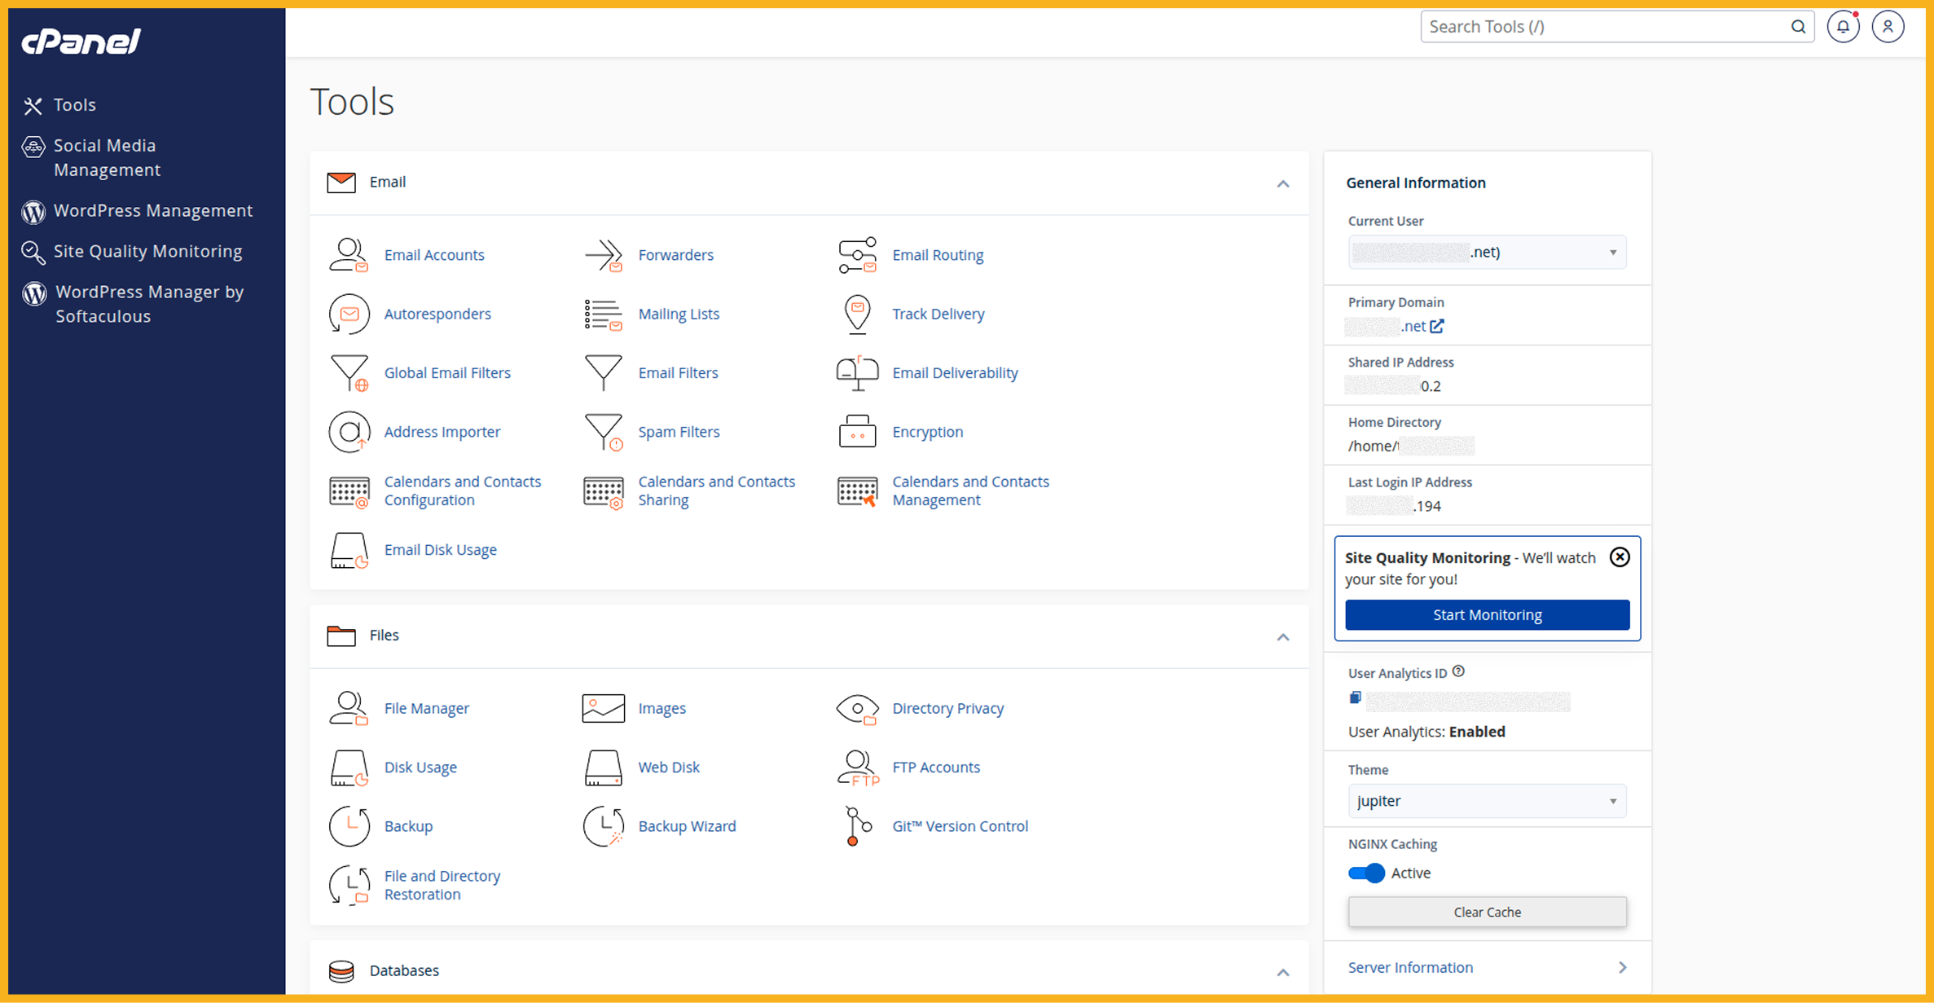This screenshot has width=1934, height=1003.
Task: Open the Theme dropdown showing jupiter
Action: point(1486,801)
